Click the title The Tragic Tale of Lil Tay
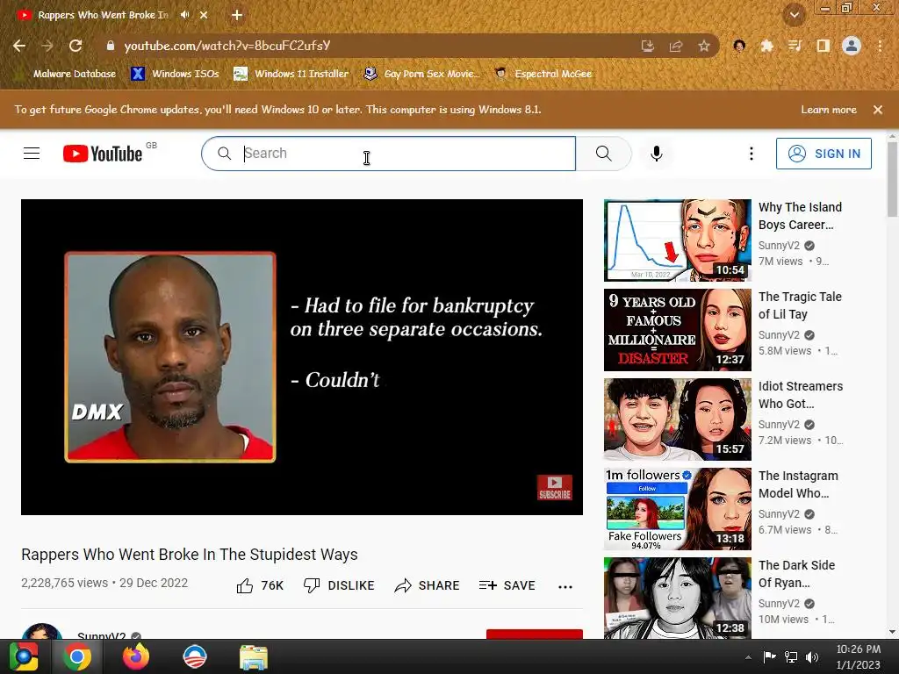 [x=800, y=305]
